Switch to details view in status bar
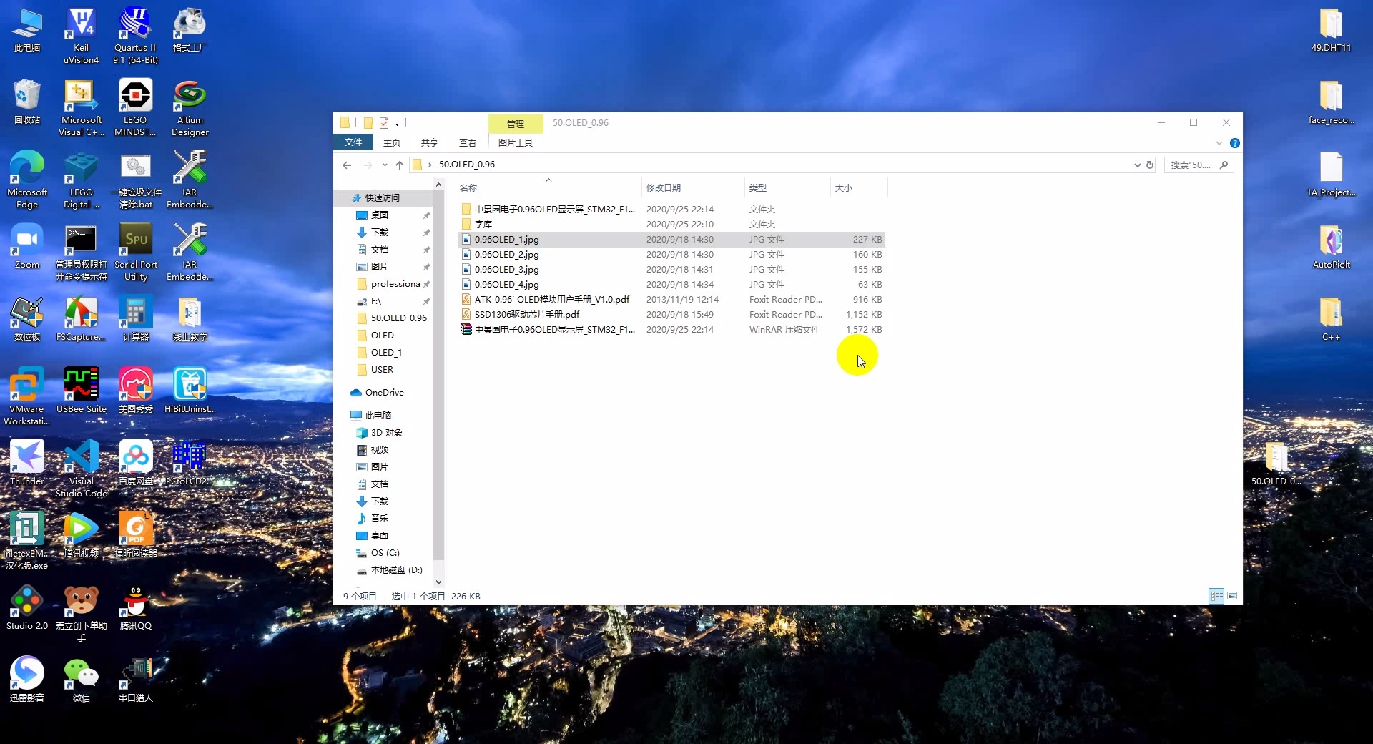The height and width of the screenshot is (744, 1373). point(1216,596)
